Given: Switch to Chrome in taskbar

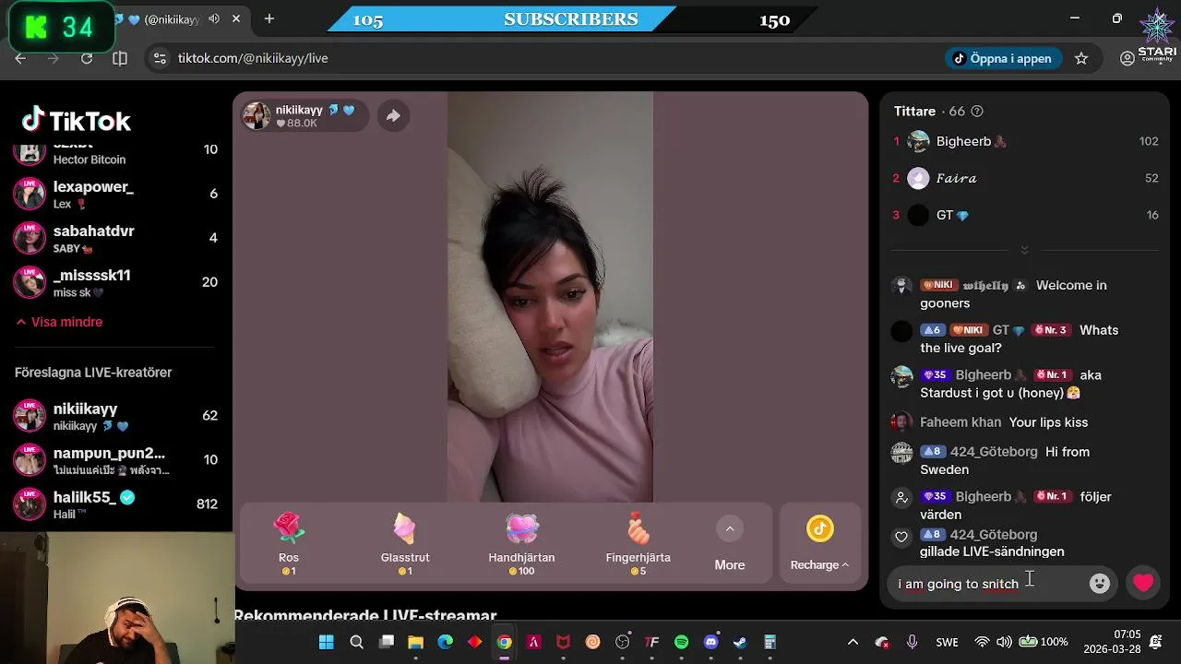Looking at the screenshot, I should [x=505, y=642].
